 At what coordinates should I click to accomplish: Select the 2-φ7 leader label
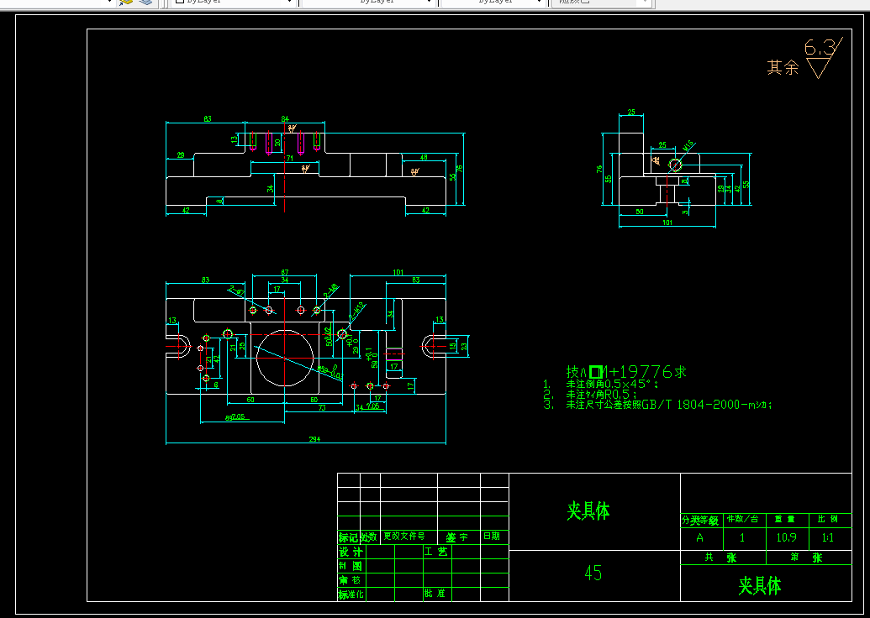coord(238,290)
